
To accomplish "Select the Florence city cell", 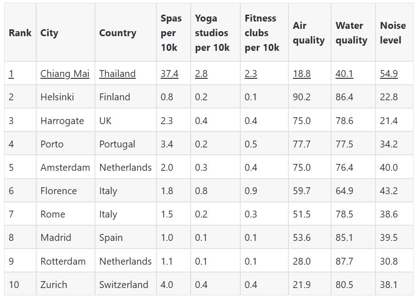I will 58,191.
